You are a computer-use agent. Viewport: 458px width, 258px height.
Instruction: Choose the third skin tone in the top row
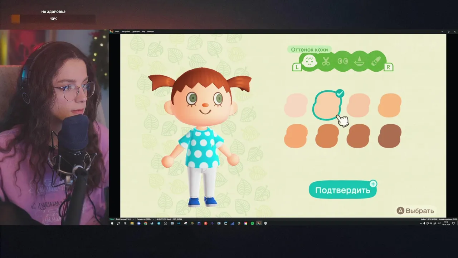coord(358,105)
